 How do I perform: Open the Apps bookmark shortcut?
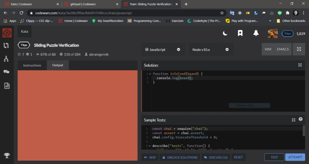10,21
